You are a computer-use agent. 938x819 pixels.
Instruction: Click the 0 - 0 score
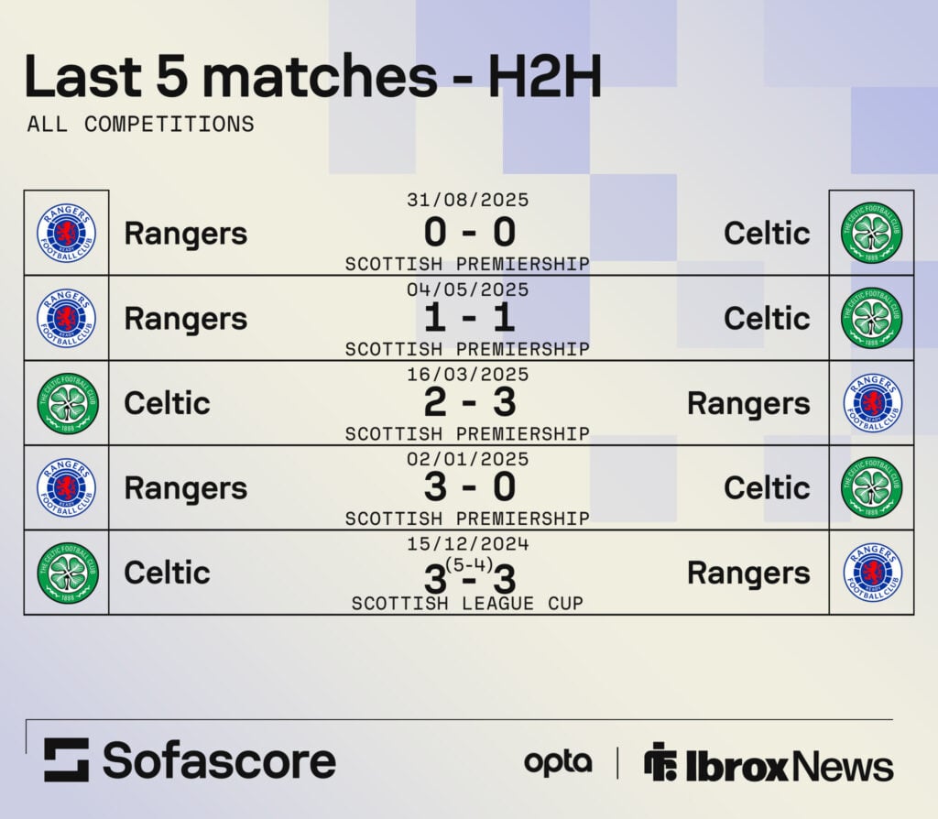click(468, 233)
